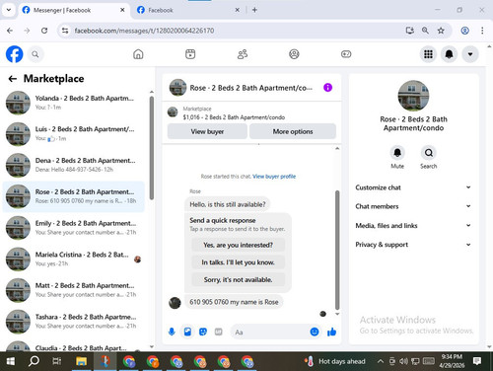Choose a sticker icon in composer
This screenshot has height=371, width=493.
(x=203, y=332)
